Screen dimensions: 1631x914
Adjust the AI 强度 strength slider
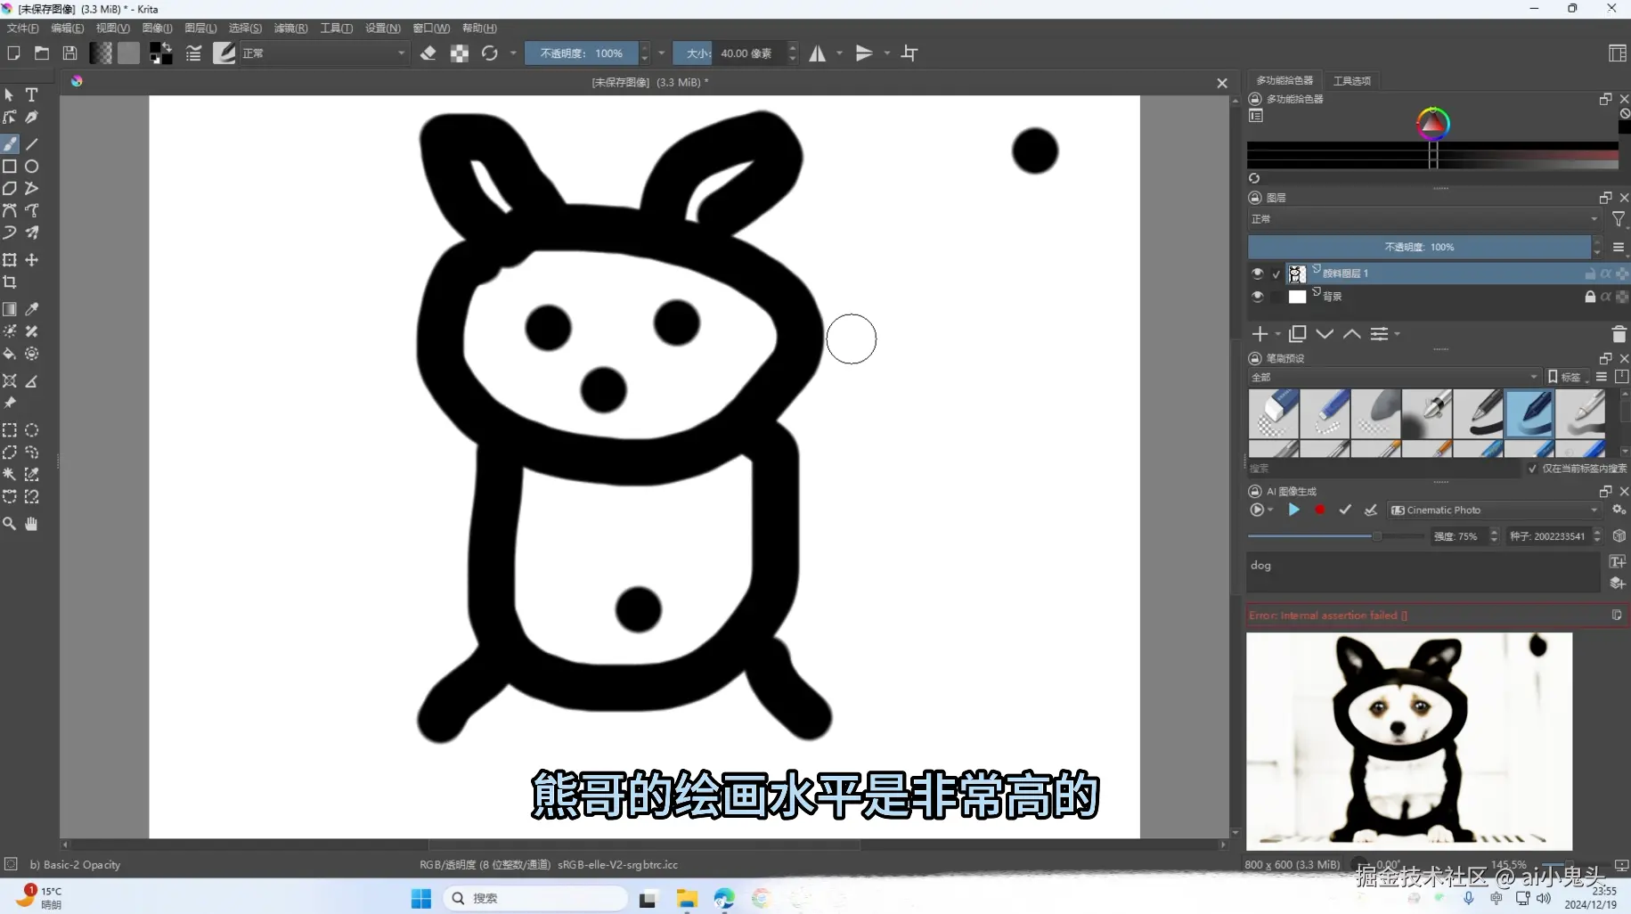click(1336, 536)
